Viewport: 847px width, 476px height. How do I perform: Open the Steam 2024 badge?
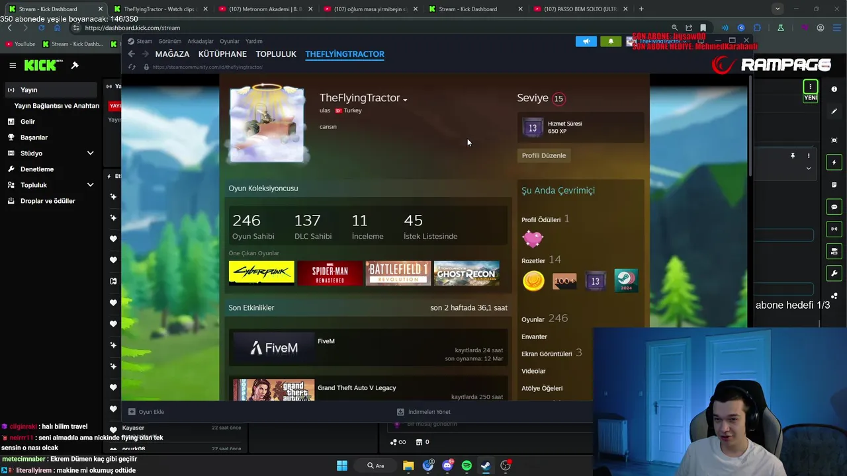626,280
